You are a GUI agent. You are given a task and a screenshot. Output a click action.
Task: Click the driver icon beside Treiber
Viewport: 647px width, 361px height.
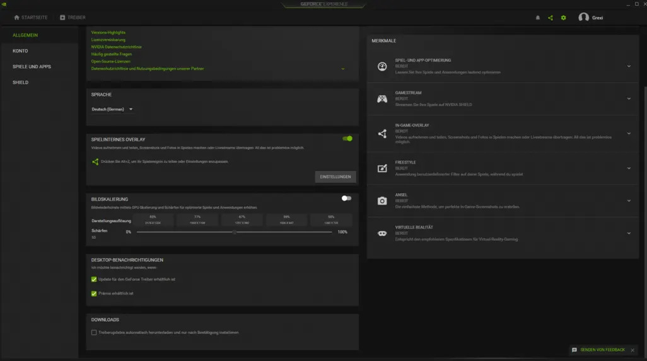[x=62, y=17]
